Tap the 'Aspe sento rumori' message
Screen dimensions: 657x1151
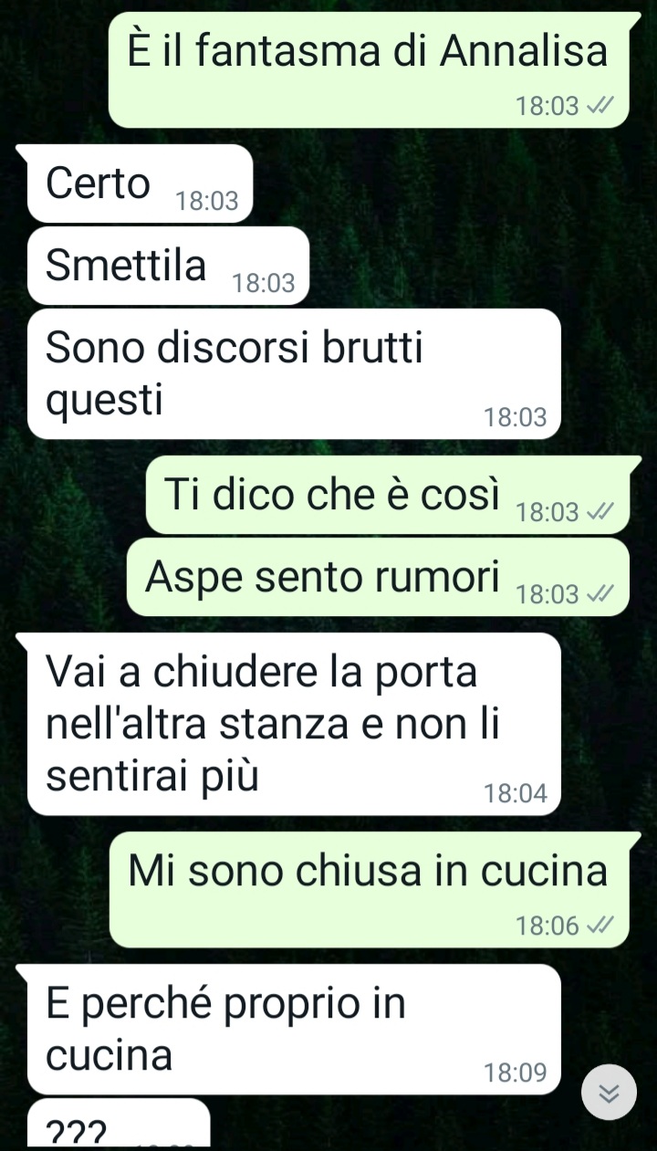click(x=378, y=577)
